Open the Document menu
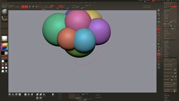Viewport: 179px width, 101px height. tap(13, 3)
